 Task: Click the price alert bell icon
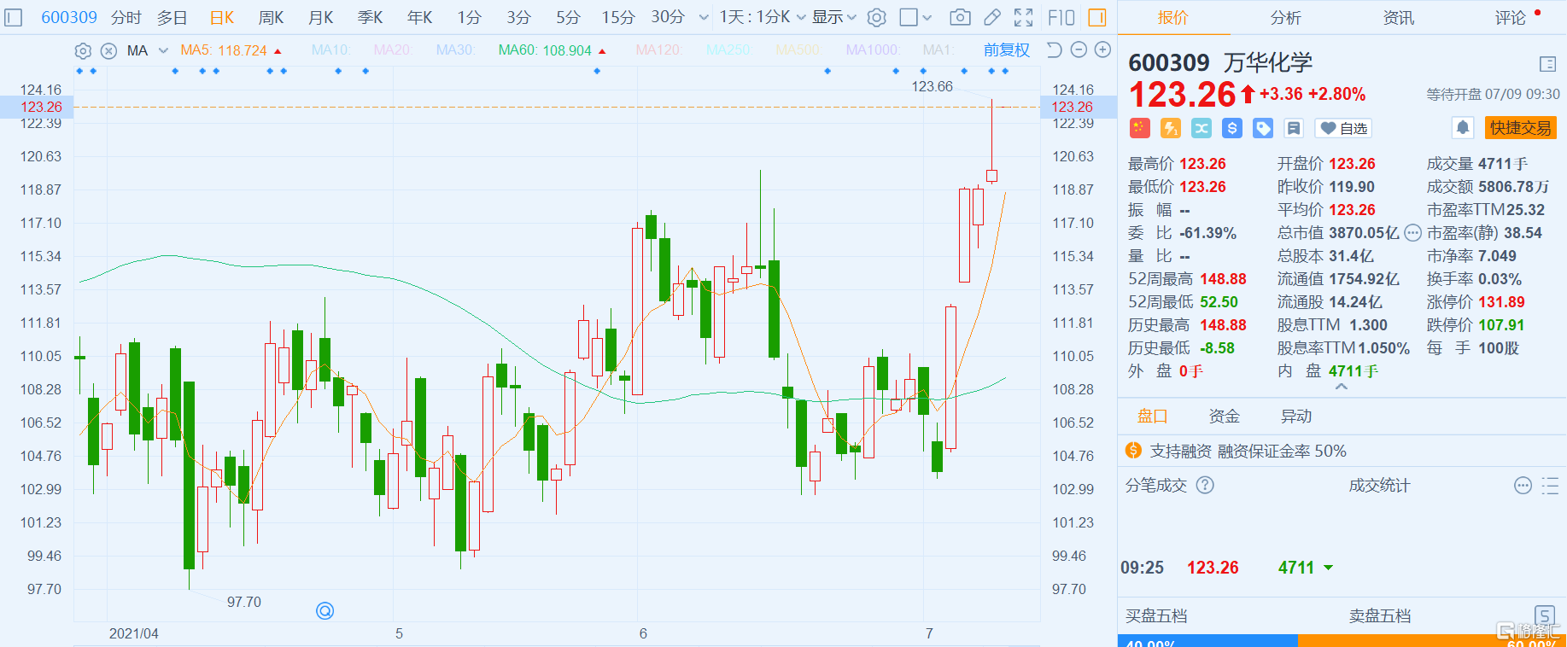click(1463, 128)
